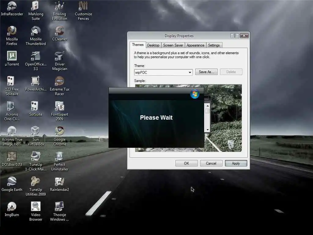Image resolution: width=313 pixels, height=235 pixels.
Task: Click the Windows orb in Please Wait popup
Action: [x=195, y=94]
